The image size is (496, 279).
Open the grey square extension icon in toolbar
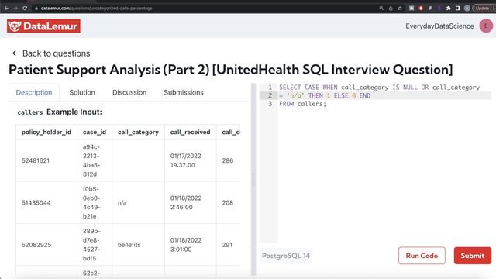click(x=412, y=9)
